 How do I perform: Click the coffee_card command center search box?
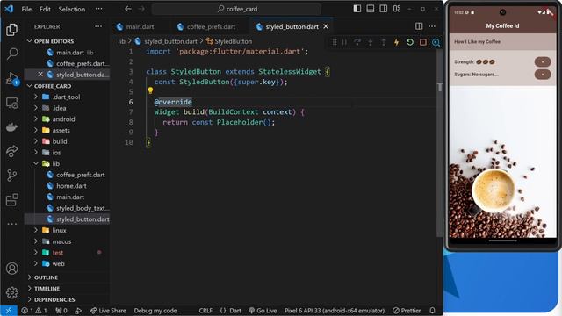coord(237,9)
